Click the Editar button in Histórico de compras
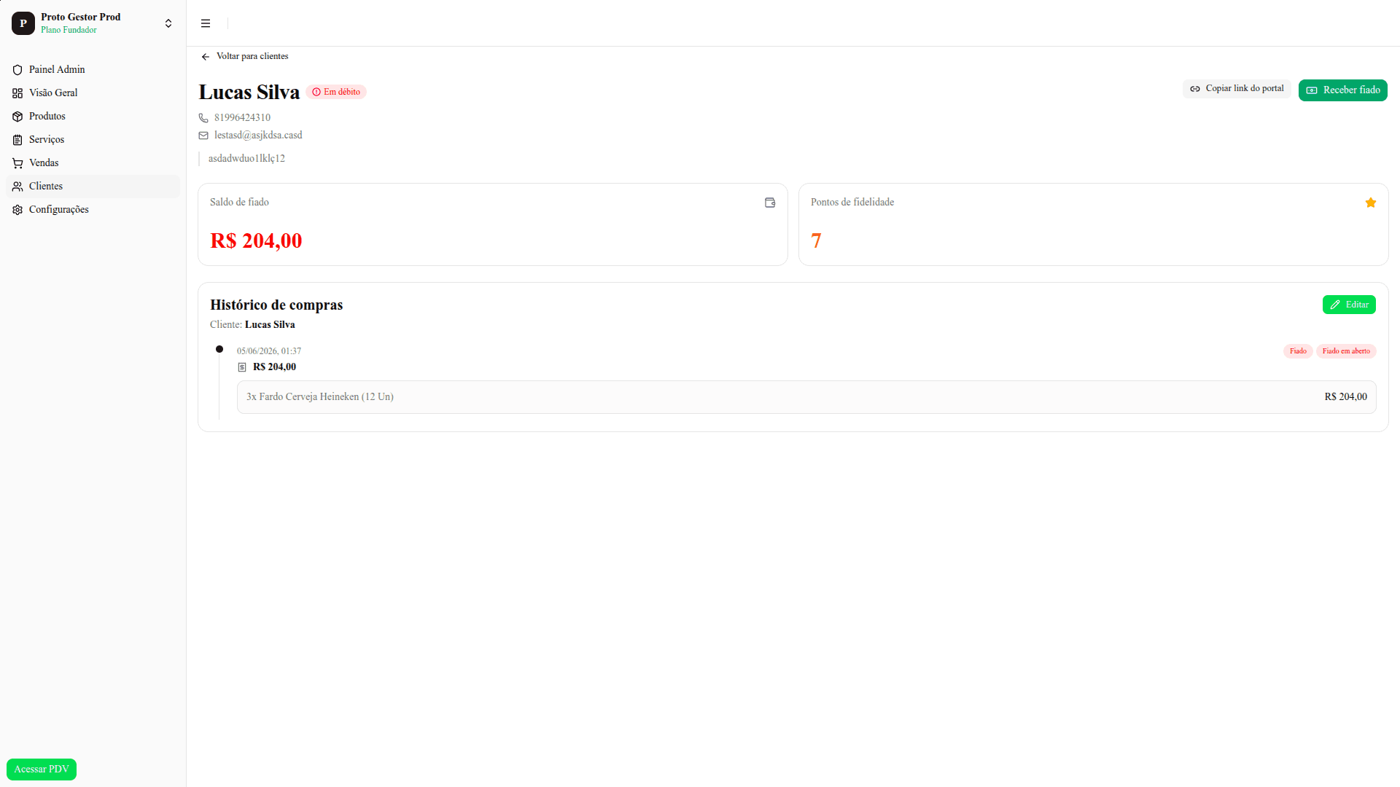This screenshot has height=787, width=1400. (x=1349, y=305)
